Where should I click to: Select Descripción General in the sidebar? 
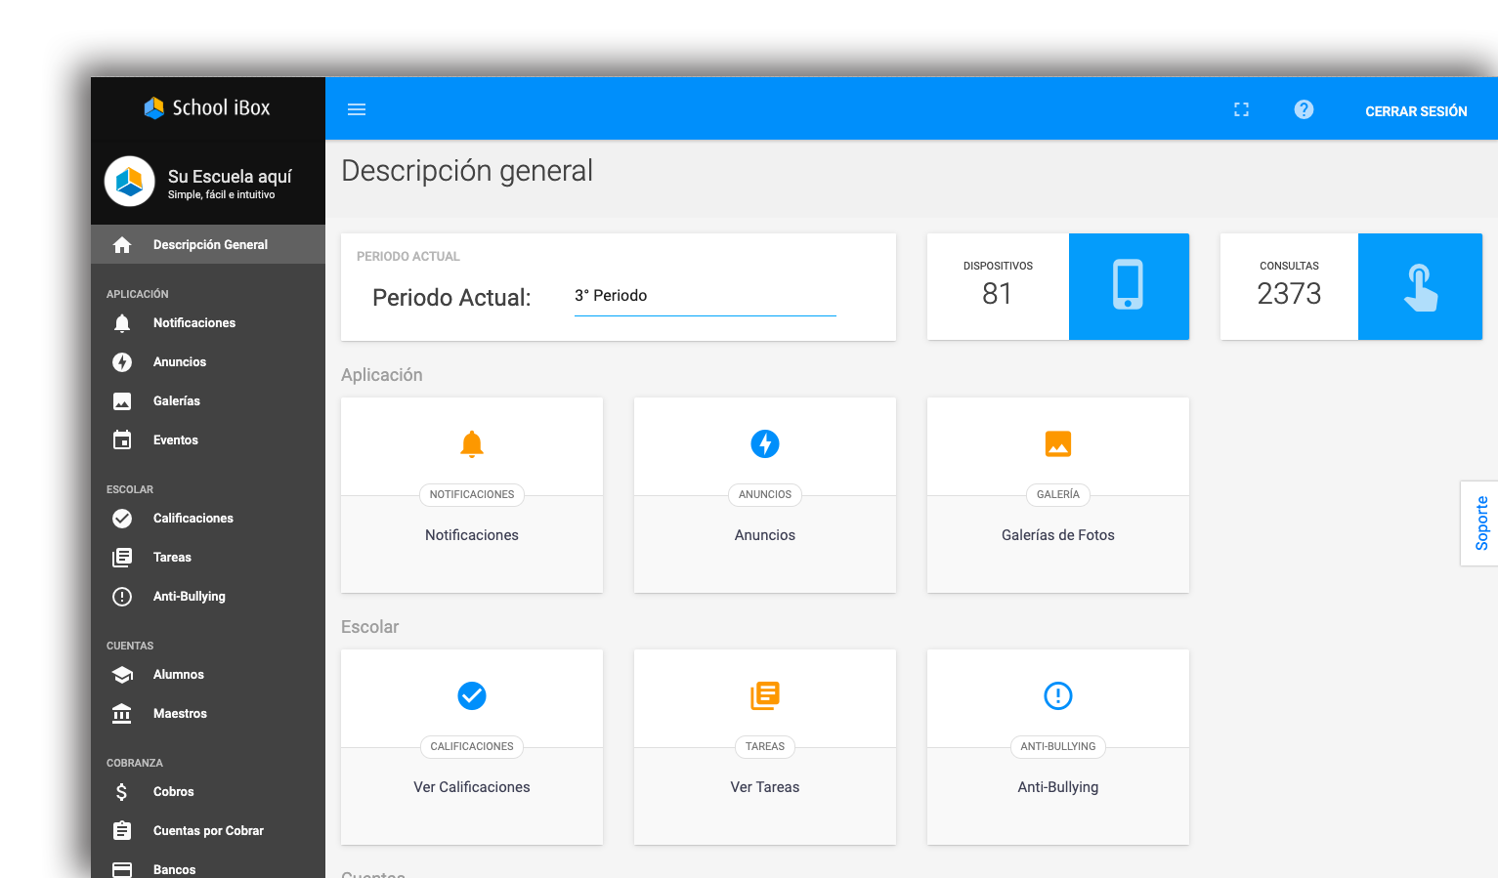pos(208,244)
